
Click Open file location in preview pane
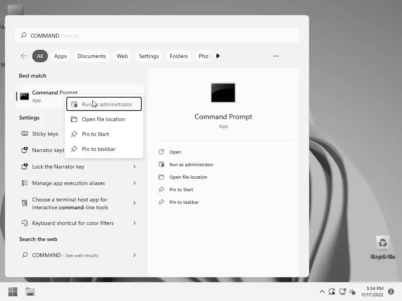tap(188, 177)
